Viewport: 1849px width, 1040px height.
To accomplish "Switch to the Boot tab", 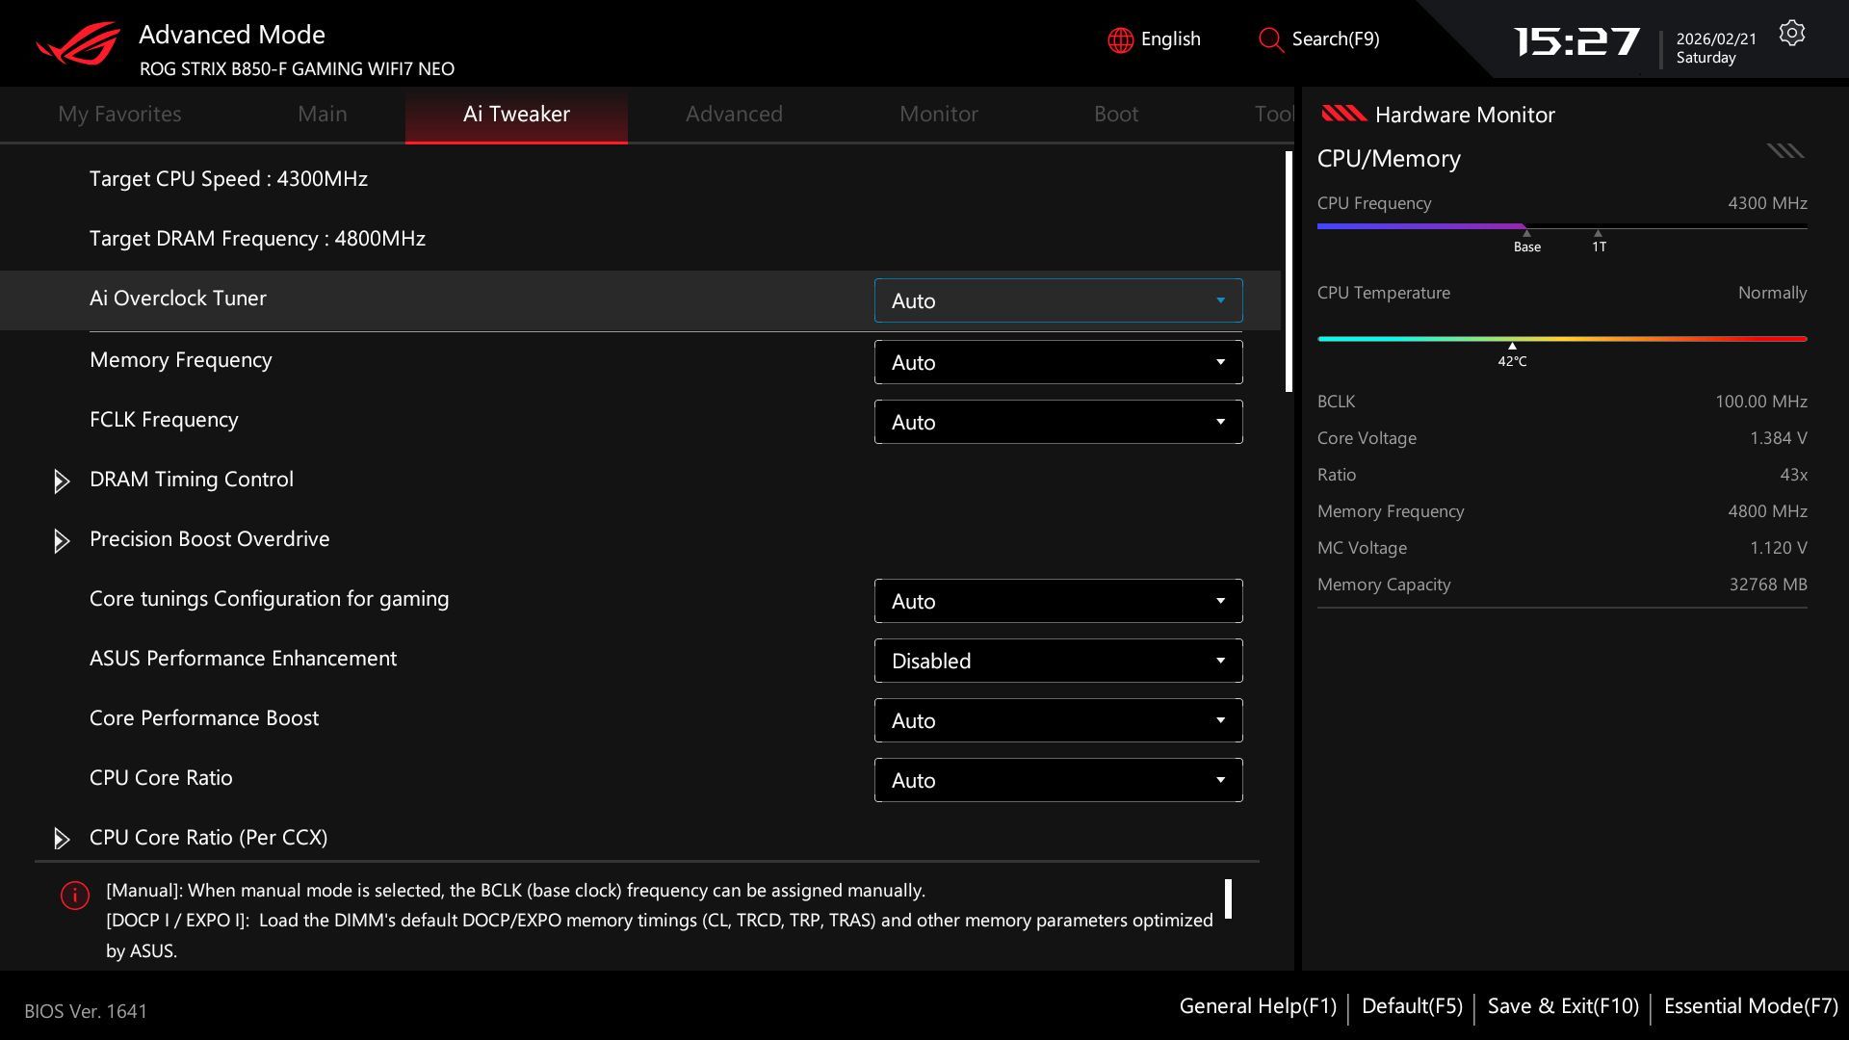I will click(1116, 114).
